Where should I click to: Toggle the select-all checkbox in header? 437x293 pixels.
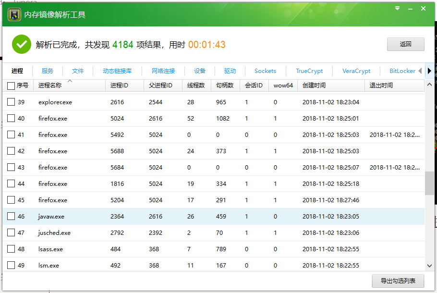click(11, 86)
